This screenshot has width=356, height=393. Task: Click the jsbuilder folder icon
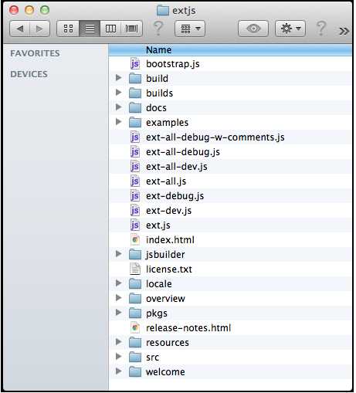(135, 255)
